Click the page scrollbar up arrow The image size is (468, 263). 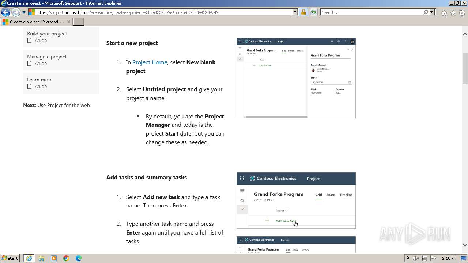pos(465,34)
